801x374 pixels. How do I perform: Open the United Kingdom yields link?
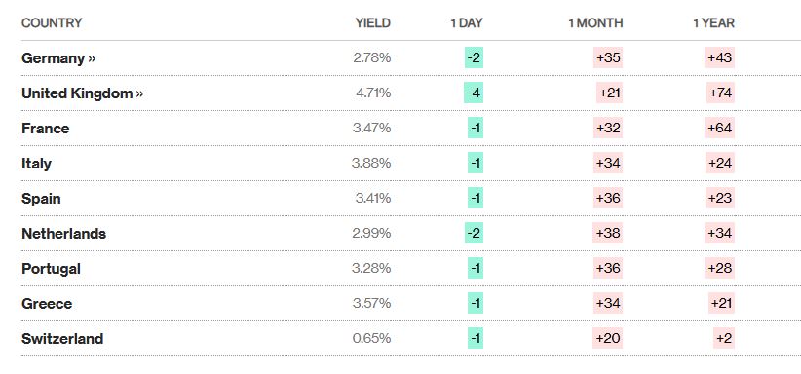click(82, 93)
